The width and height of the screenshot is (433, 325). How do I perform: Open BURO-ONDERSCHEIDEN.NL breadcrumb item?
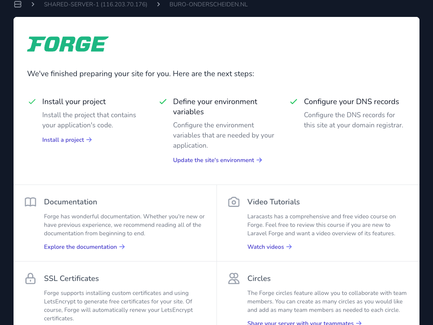(x=208, y=5)
